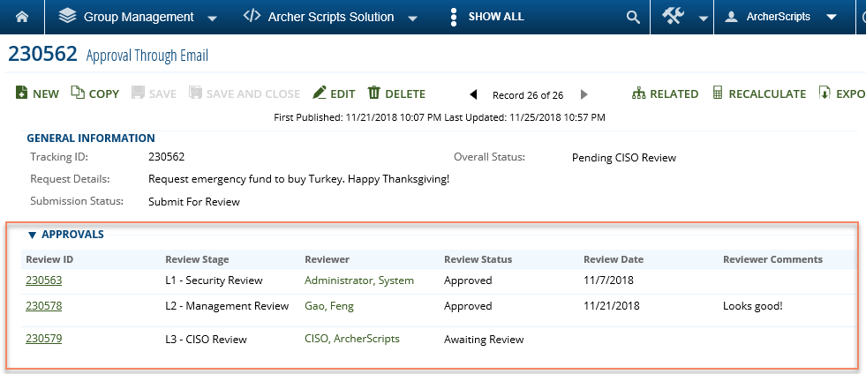Show related records with RELATED icon
The height and width of the screenshot is (374, 866).
coord(638,93)
